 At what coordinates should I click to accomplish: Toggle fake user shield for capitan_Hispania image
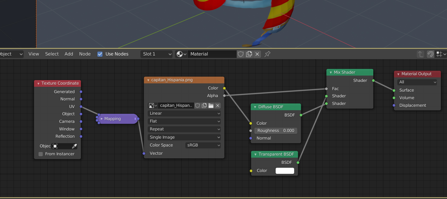[197, 106]
